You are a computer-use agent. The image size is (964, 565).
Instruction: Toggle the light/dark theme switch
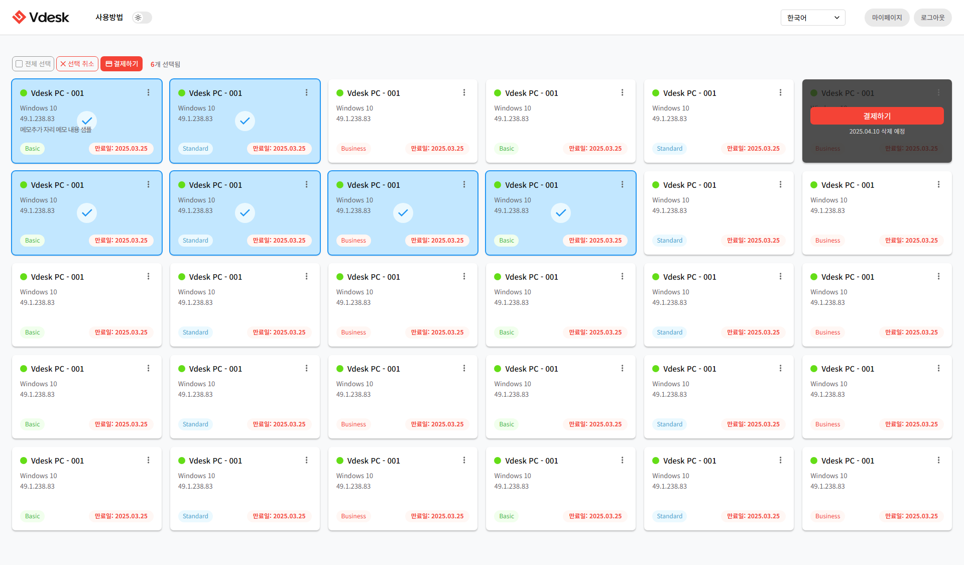click(x=142, y=18)
